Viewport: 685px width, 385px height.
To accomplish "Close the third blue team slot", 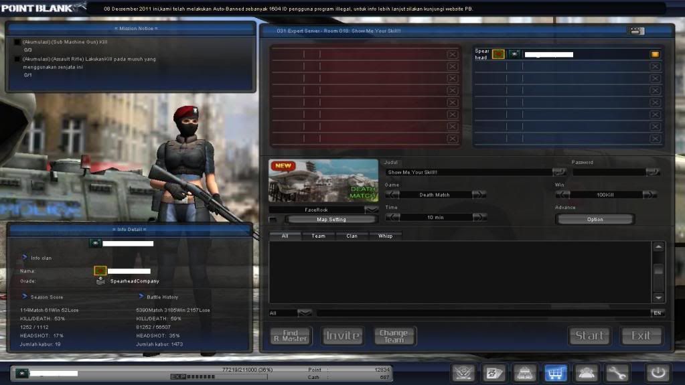I will (x=655, y=78).
